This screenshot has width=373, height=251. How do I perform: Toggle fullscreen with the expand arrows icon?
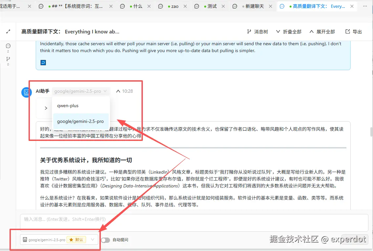click(x=8, y=31)
